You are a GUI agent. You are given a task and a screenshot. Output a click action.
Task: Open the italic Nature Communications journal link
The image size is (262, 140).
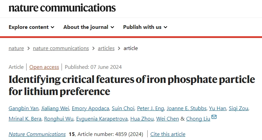[37, 134]
